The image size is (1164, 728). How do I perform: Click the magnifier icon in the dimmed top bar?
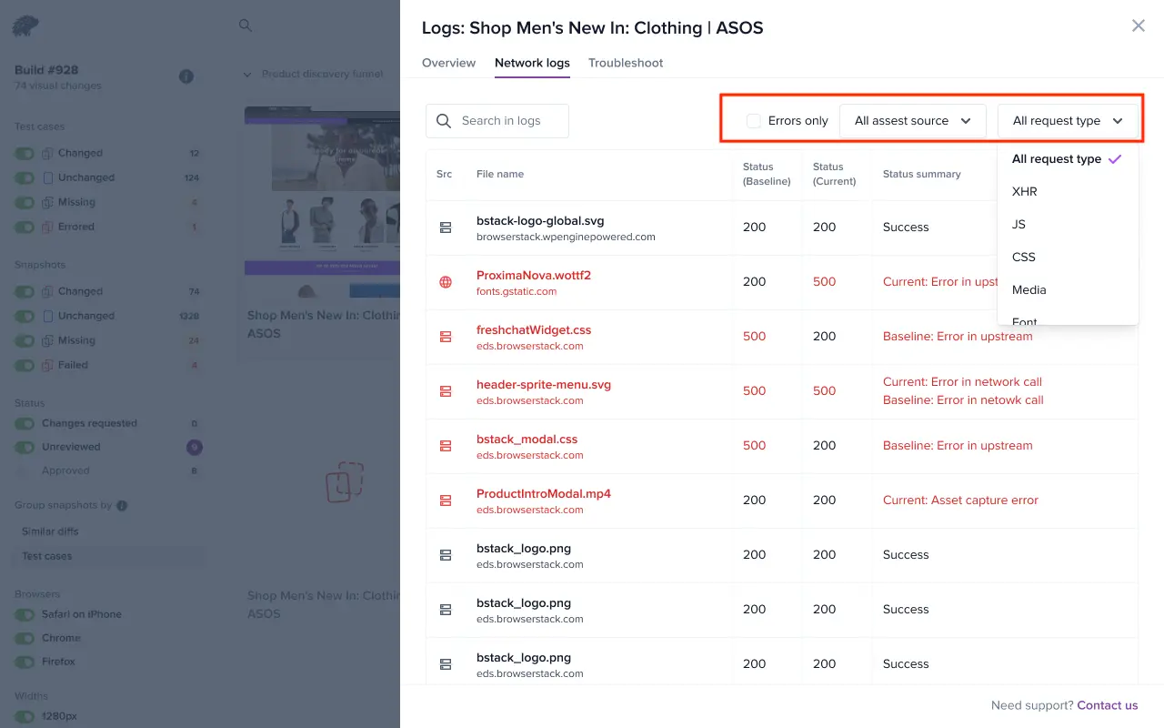click(x=246, y=25)
